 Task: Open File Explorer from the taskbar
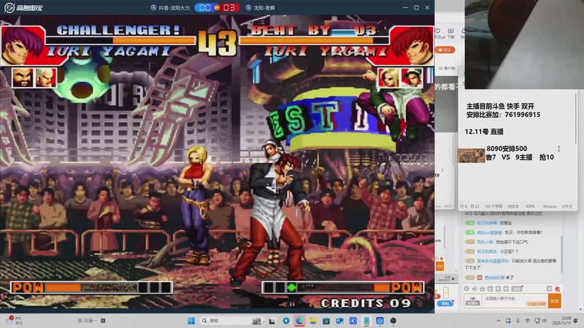coord(313,321)
